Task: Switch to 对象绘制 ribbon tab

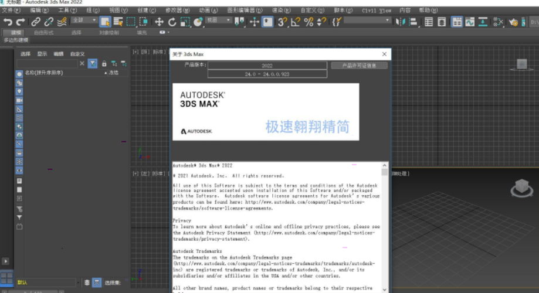Action: click(x=109, y=33)
